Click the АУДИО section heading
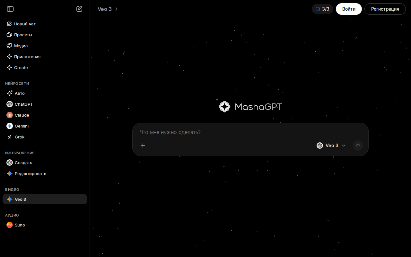This screenshot has height=257, width=411. pyautogui.click(x=12, y=215)
